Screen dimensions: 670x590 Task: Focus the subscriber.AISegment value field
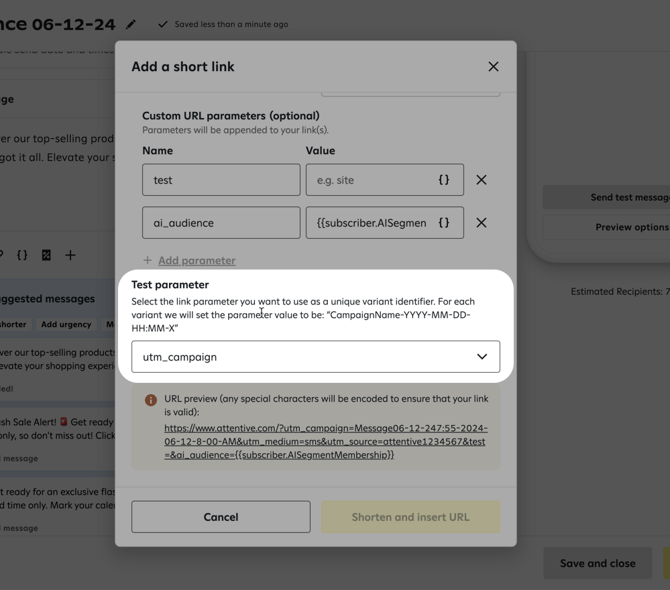click(x=384, y=223)
